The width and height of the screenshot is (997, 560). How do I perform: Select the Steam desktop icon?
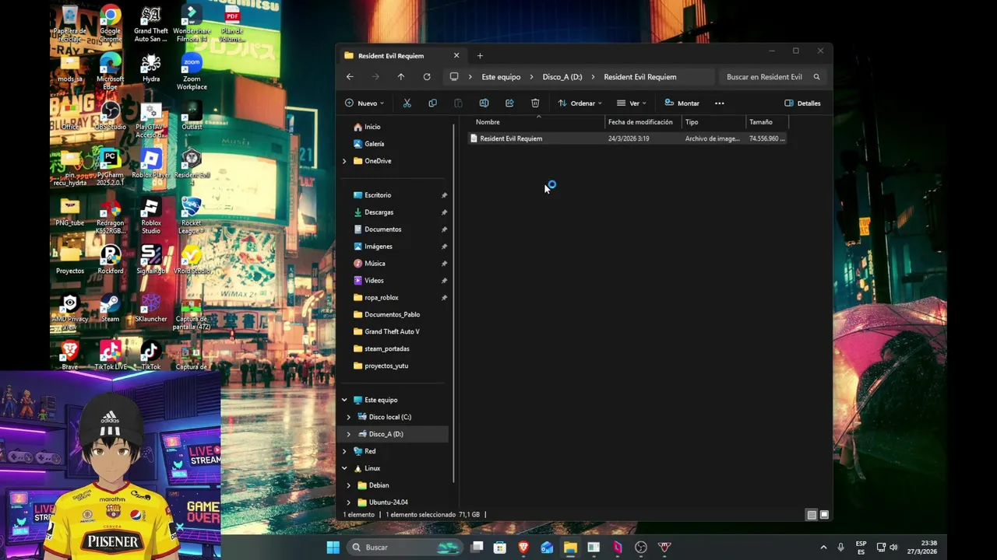[111, 308]
